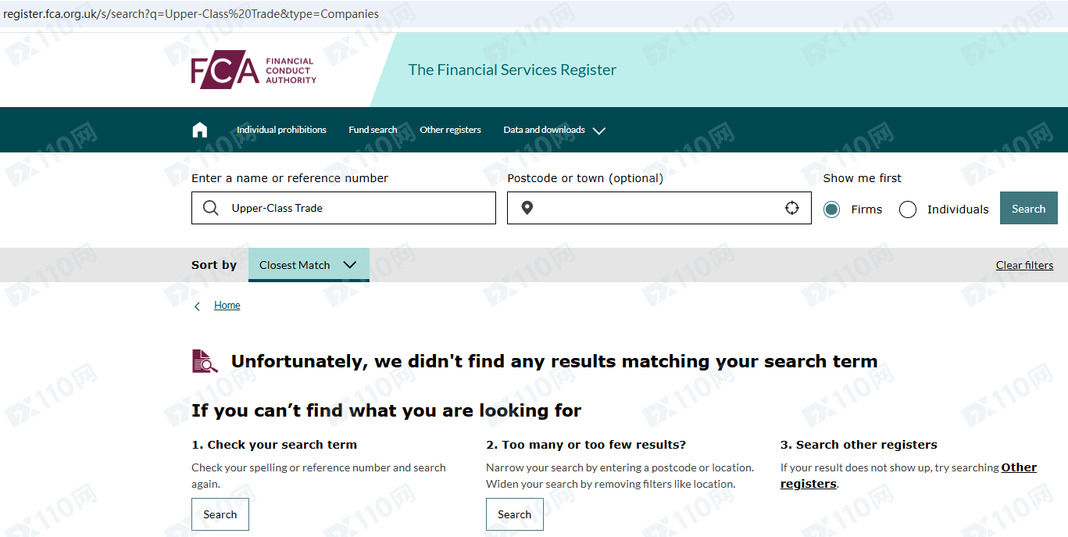Use current location crosshair icon

792,208
